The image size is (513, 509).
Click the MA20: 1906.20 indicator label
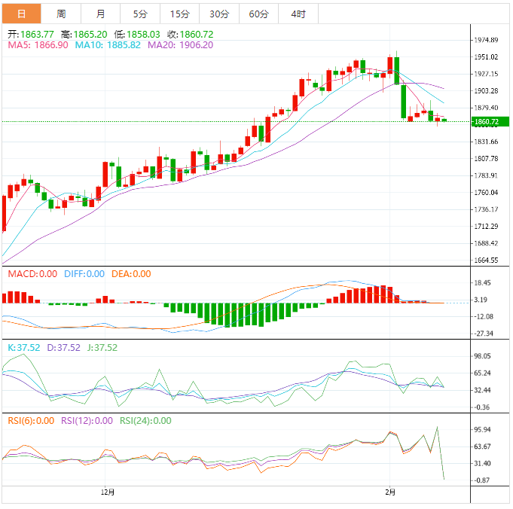pos(180,45)
